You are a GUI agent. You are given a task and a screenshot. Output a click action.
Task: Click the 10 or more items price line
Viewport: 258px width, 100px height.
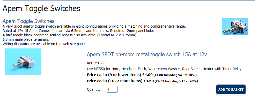tap(142, 81)
